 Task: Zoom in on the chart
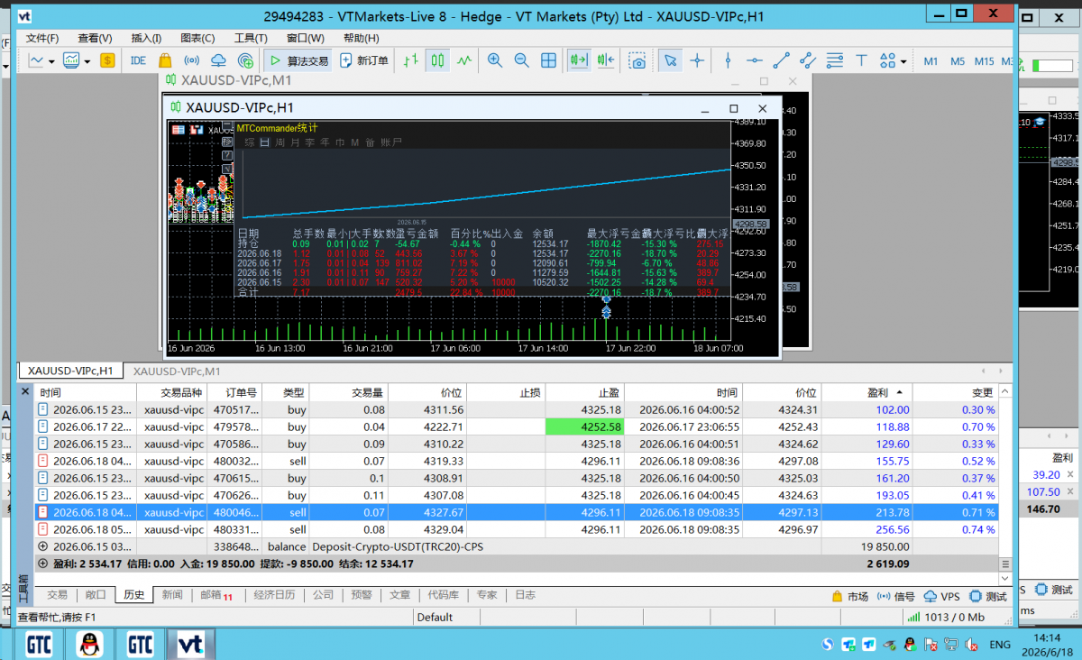pyautogui.click(x=494, y=60)
